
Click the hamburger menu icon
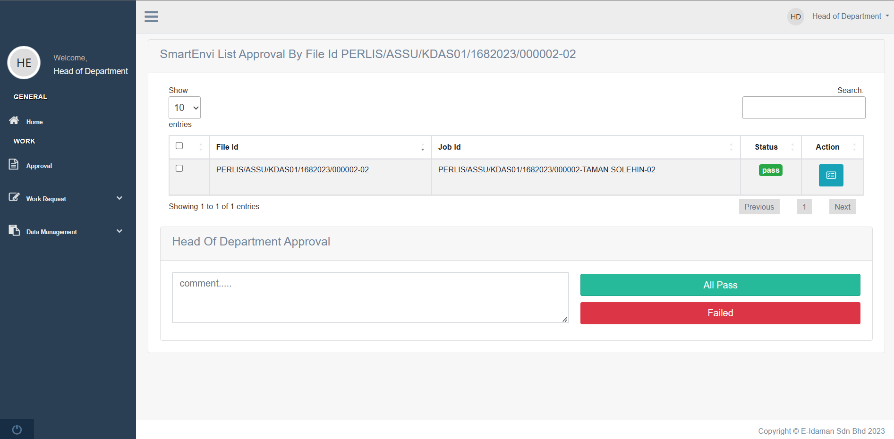coord(151,17)
